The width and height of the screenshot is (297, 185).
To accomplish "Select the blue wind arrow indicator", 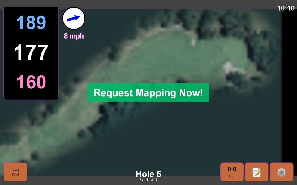I will [73, 18].
